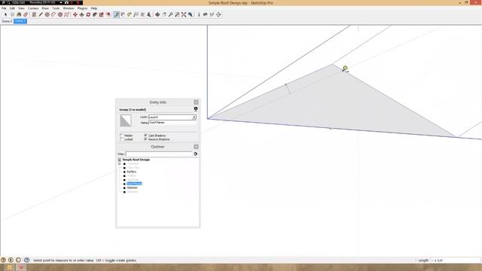The image size is (482, 271).
Task: Choose the Paint Bucket tool
Action: coord(19,14)
